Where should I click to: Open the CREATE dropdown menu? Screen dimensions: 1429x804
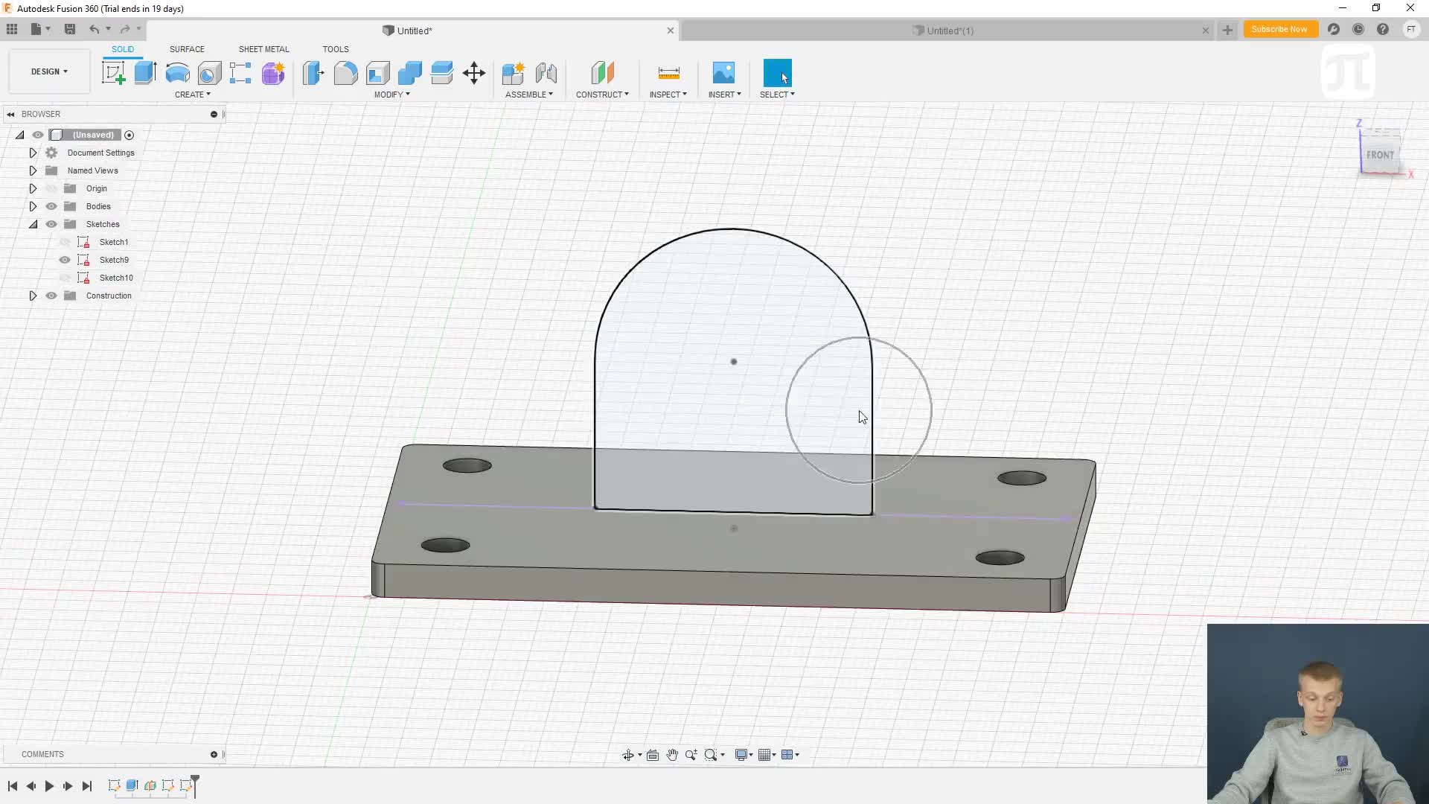pyautogui.click(x=193, y=95)
